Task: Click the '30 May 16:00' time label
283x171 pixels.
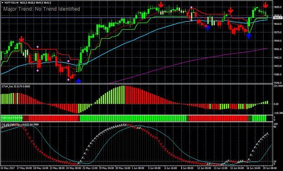Action: [123, 168]
